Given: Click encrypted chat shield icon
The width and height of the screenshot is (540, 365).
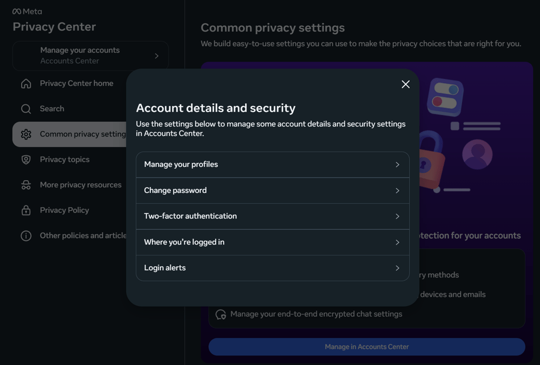Looking at the screenshot, I should pyautogui.click(x=221, y=314).
